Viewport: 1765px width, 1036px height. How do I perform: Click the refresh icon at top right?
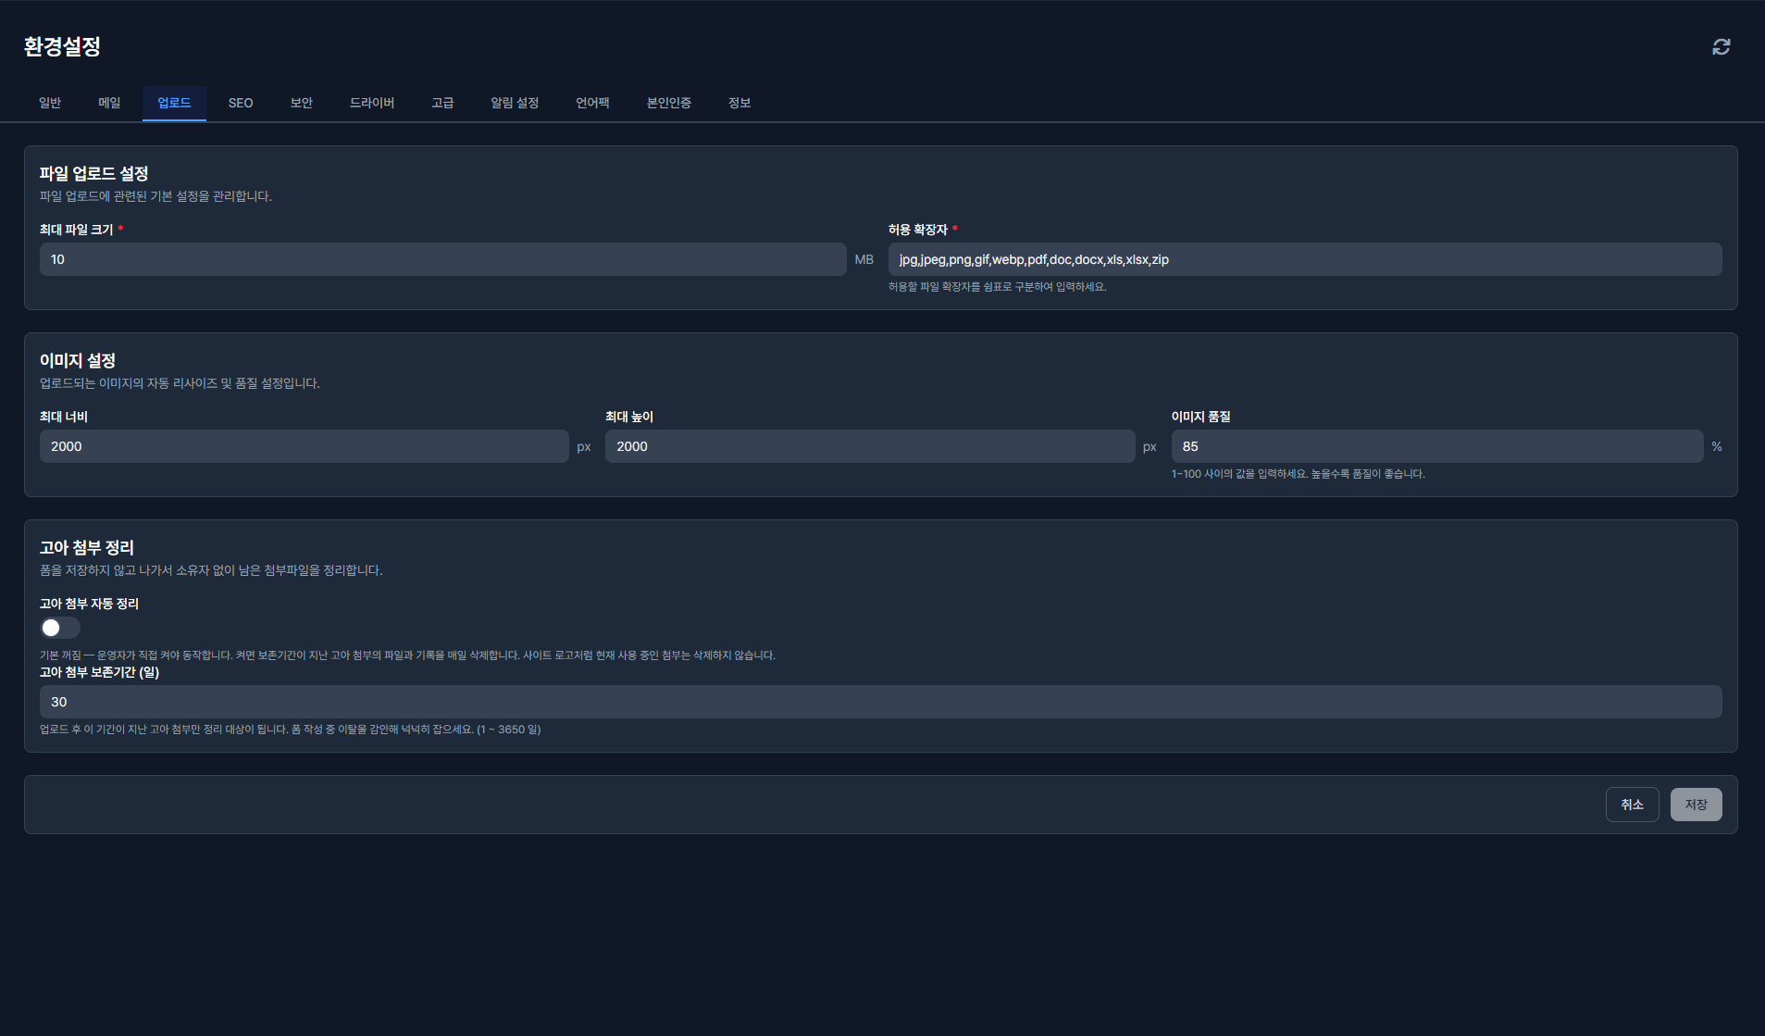pos(1721,47)
